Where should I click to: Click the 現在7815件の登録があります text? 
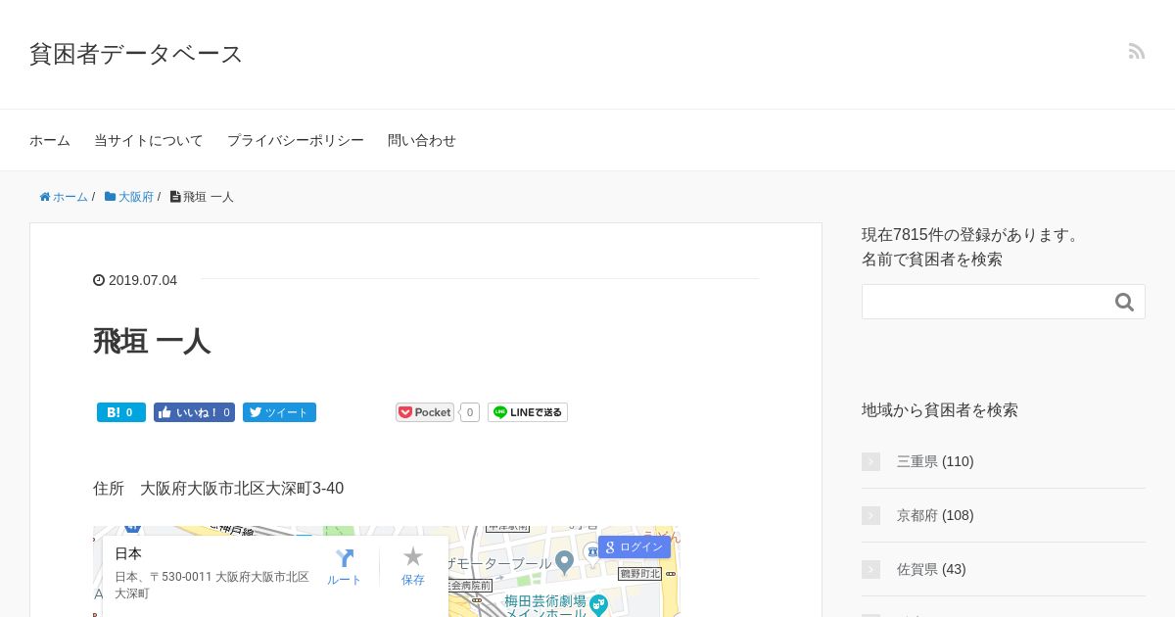971,235
